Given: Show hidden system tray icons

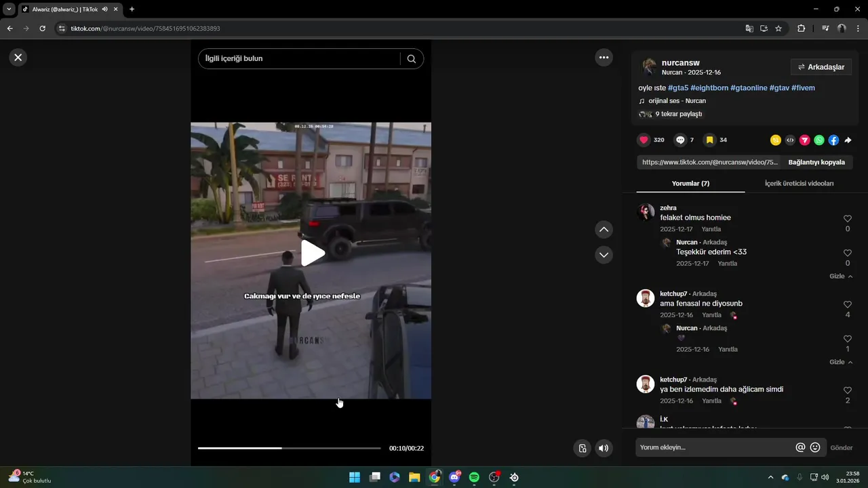Looking at the screenshot, I should [770, 477].
